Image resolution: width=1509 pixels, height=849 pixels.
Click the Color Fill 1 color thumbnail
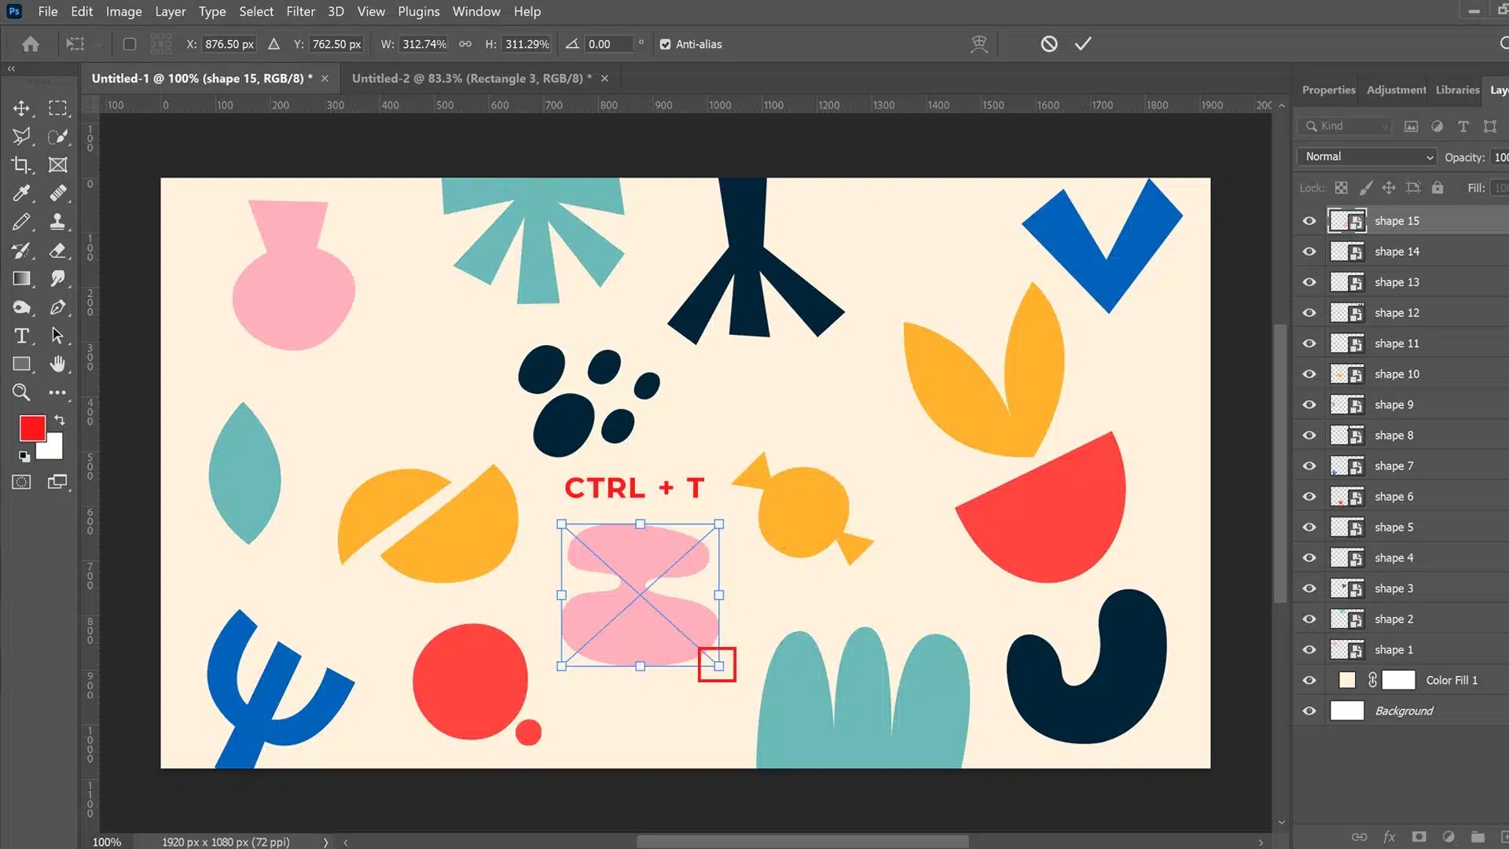pyautogui.click(x=1347, y=680)
